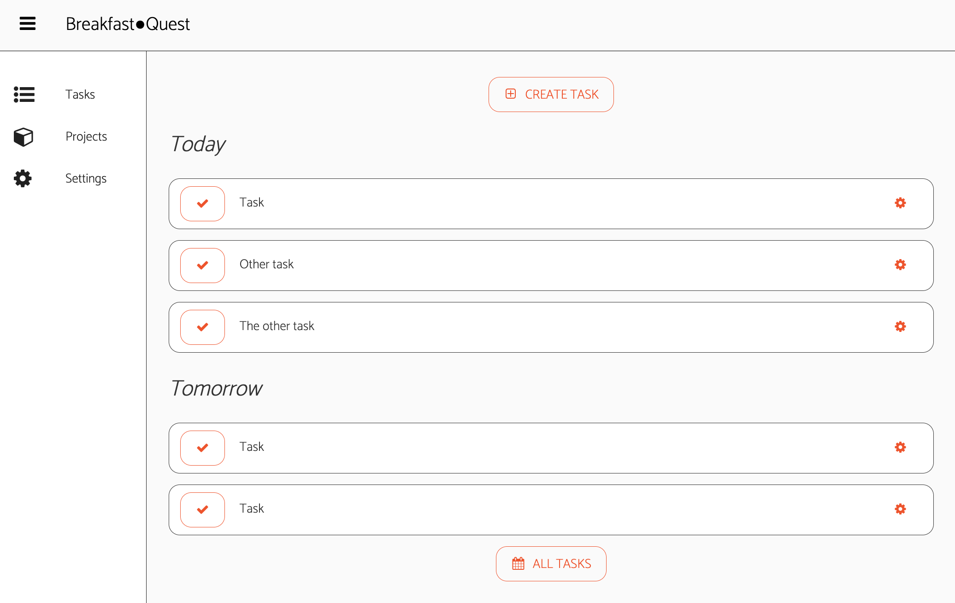955x603 pixels.
Task: Click the Projects cube icon
Action: [23, 137]
